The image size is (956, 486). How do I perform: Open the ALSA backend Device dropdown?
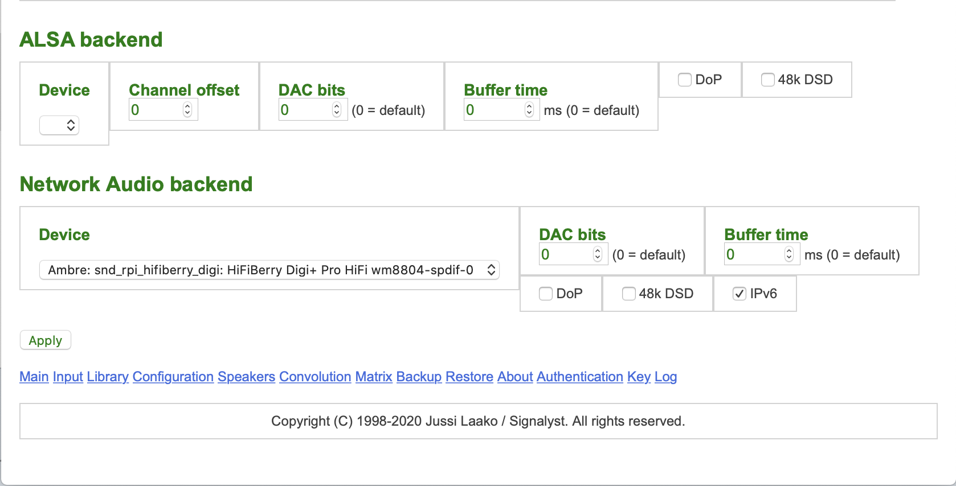point(59,125)
